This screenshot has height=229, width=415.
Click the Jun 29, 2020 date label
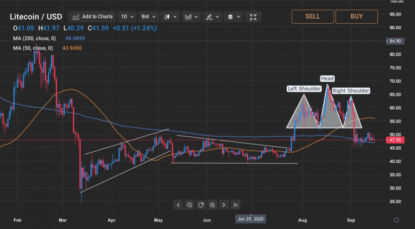pos(250,219)
